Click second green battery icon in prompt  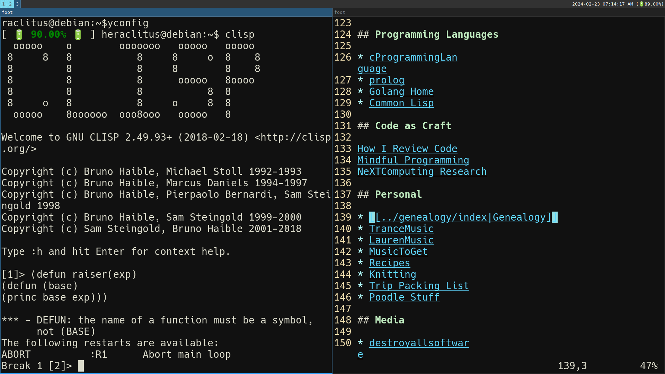(x=78, y=35)
